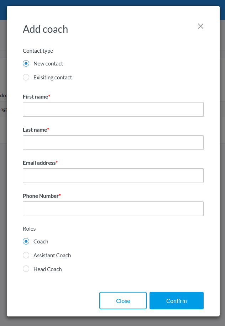Click the Contact type section label
The width and height of the screenshot is (225, 326).
pos(38,51)
